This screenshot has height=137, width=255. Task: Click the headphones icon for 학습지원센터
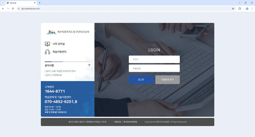[47, 52]
